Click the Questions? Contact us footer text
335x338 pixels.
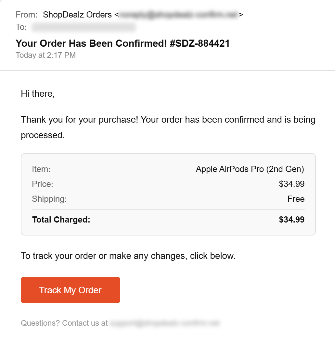(x=64, y=323)
